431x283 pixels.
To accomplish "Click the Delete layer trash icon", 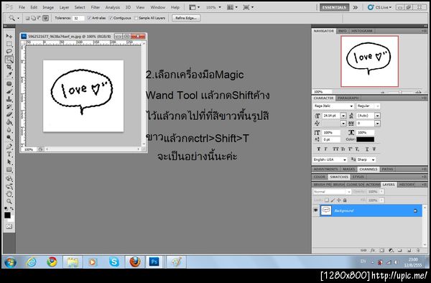I will click(418, 250).
